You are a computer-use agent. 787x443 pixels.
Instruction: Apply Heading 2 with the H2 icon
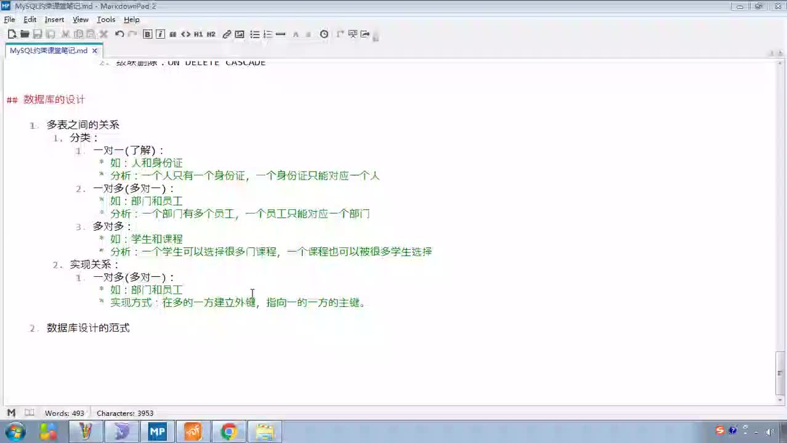(211, 34)
